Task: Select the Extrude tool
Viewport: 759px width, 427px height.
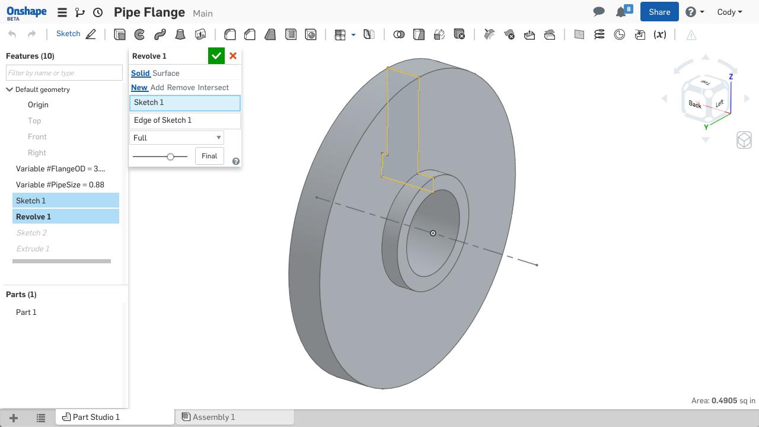Action: (119, 34)
